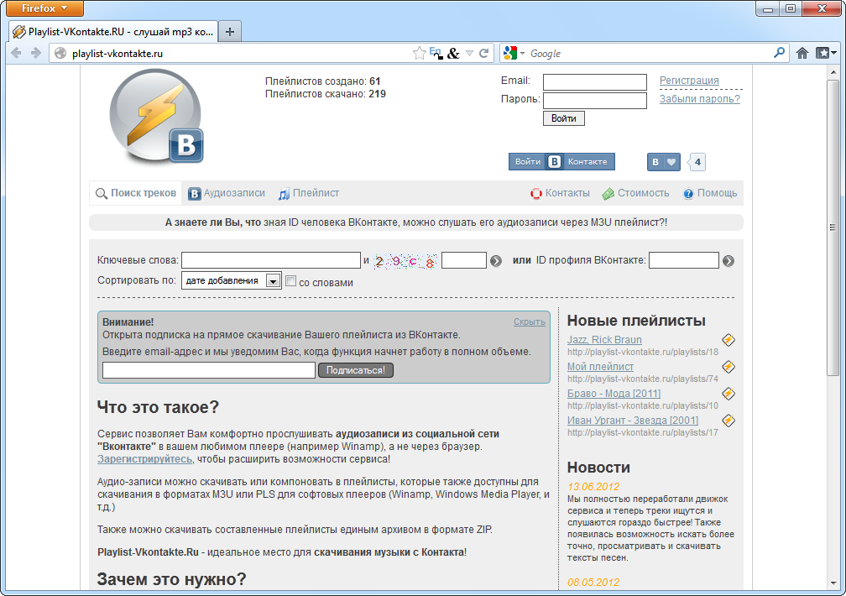The height and width of the screenshot is (596, 846).
Task: Click the Email input field
Action: 594,82
